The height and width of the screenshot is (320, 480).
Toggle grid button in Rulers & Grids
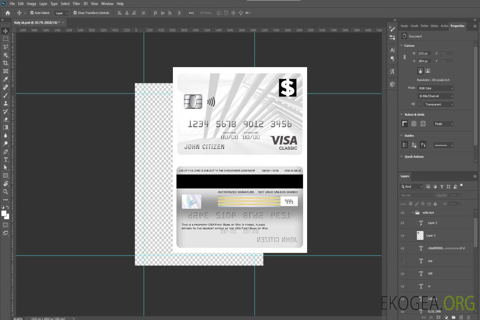414,124
